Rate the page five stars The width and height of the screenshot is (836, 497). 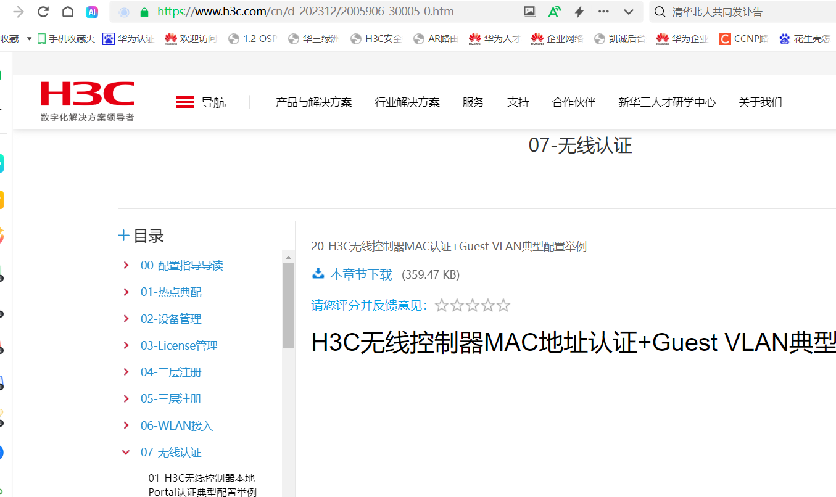(x=503, y=305)
